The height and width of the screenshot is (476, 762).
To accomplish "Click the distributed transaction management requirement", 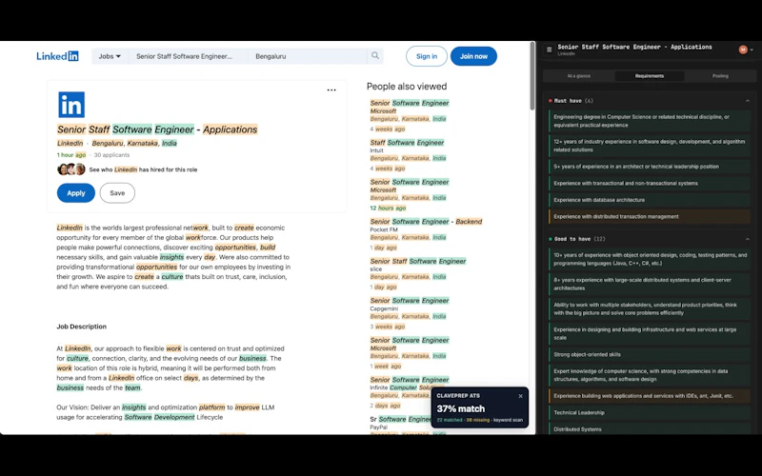I will click(650, 217).
